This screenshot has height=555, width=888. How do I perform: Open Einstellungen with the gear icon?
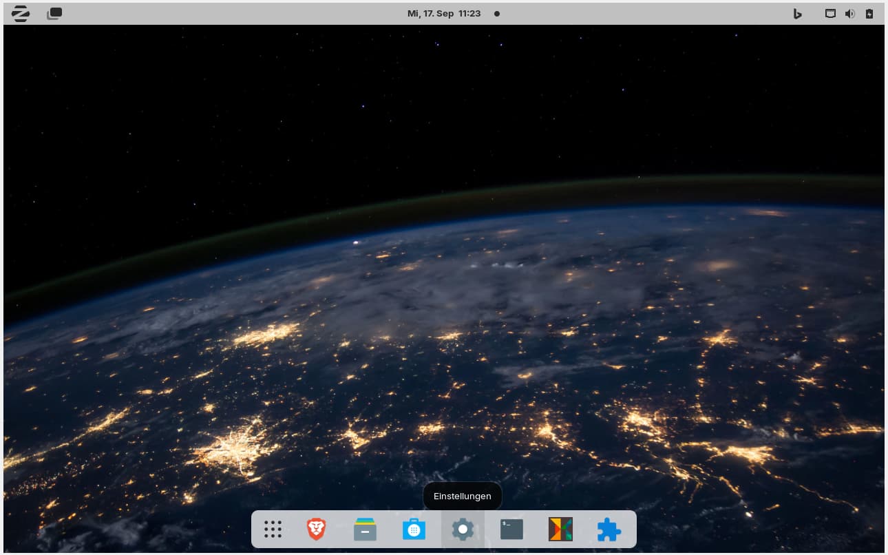click(x=463, y=530)
